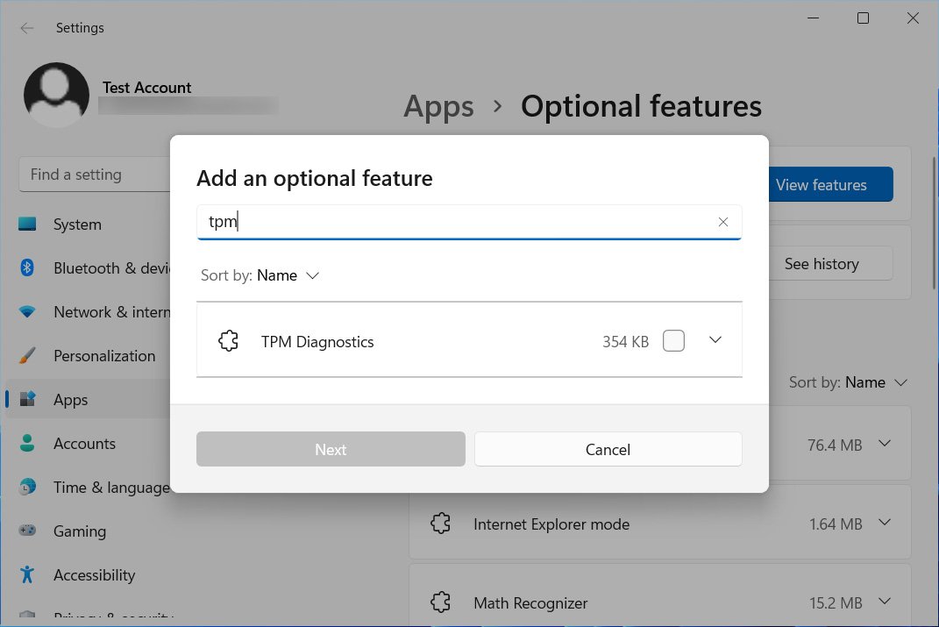Select Time & language in sidebar
The height and width of the screenshot is (627, 939).
click(110, 488)
